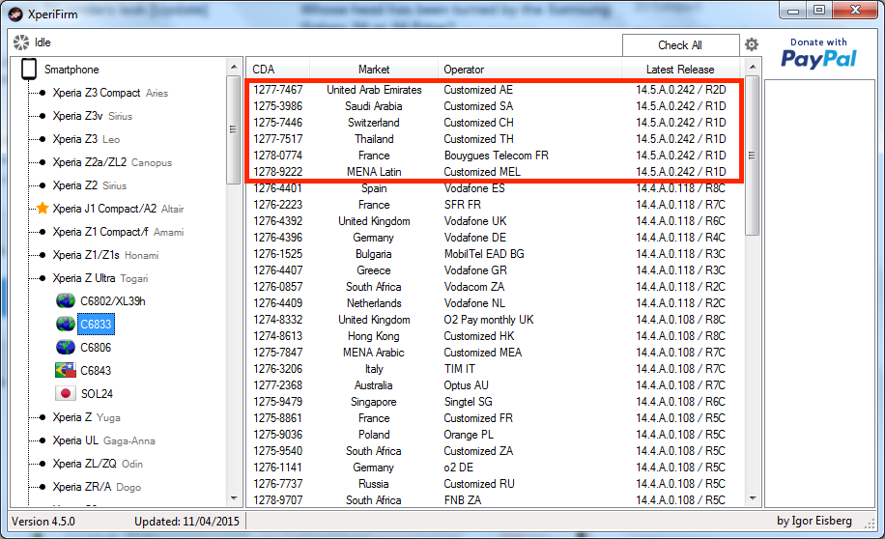Select the Thailand Customized TH row
The width and height of the screenshot is (885, 539).
[x=496, y=139]
